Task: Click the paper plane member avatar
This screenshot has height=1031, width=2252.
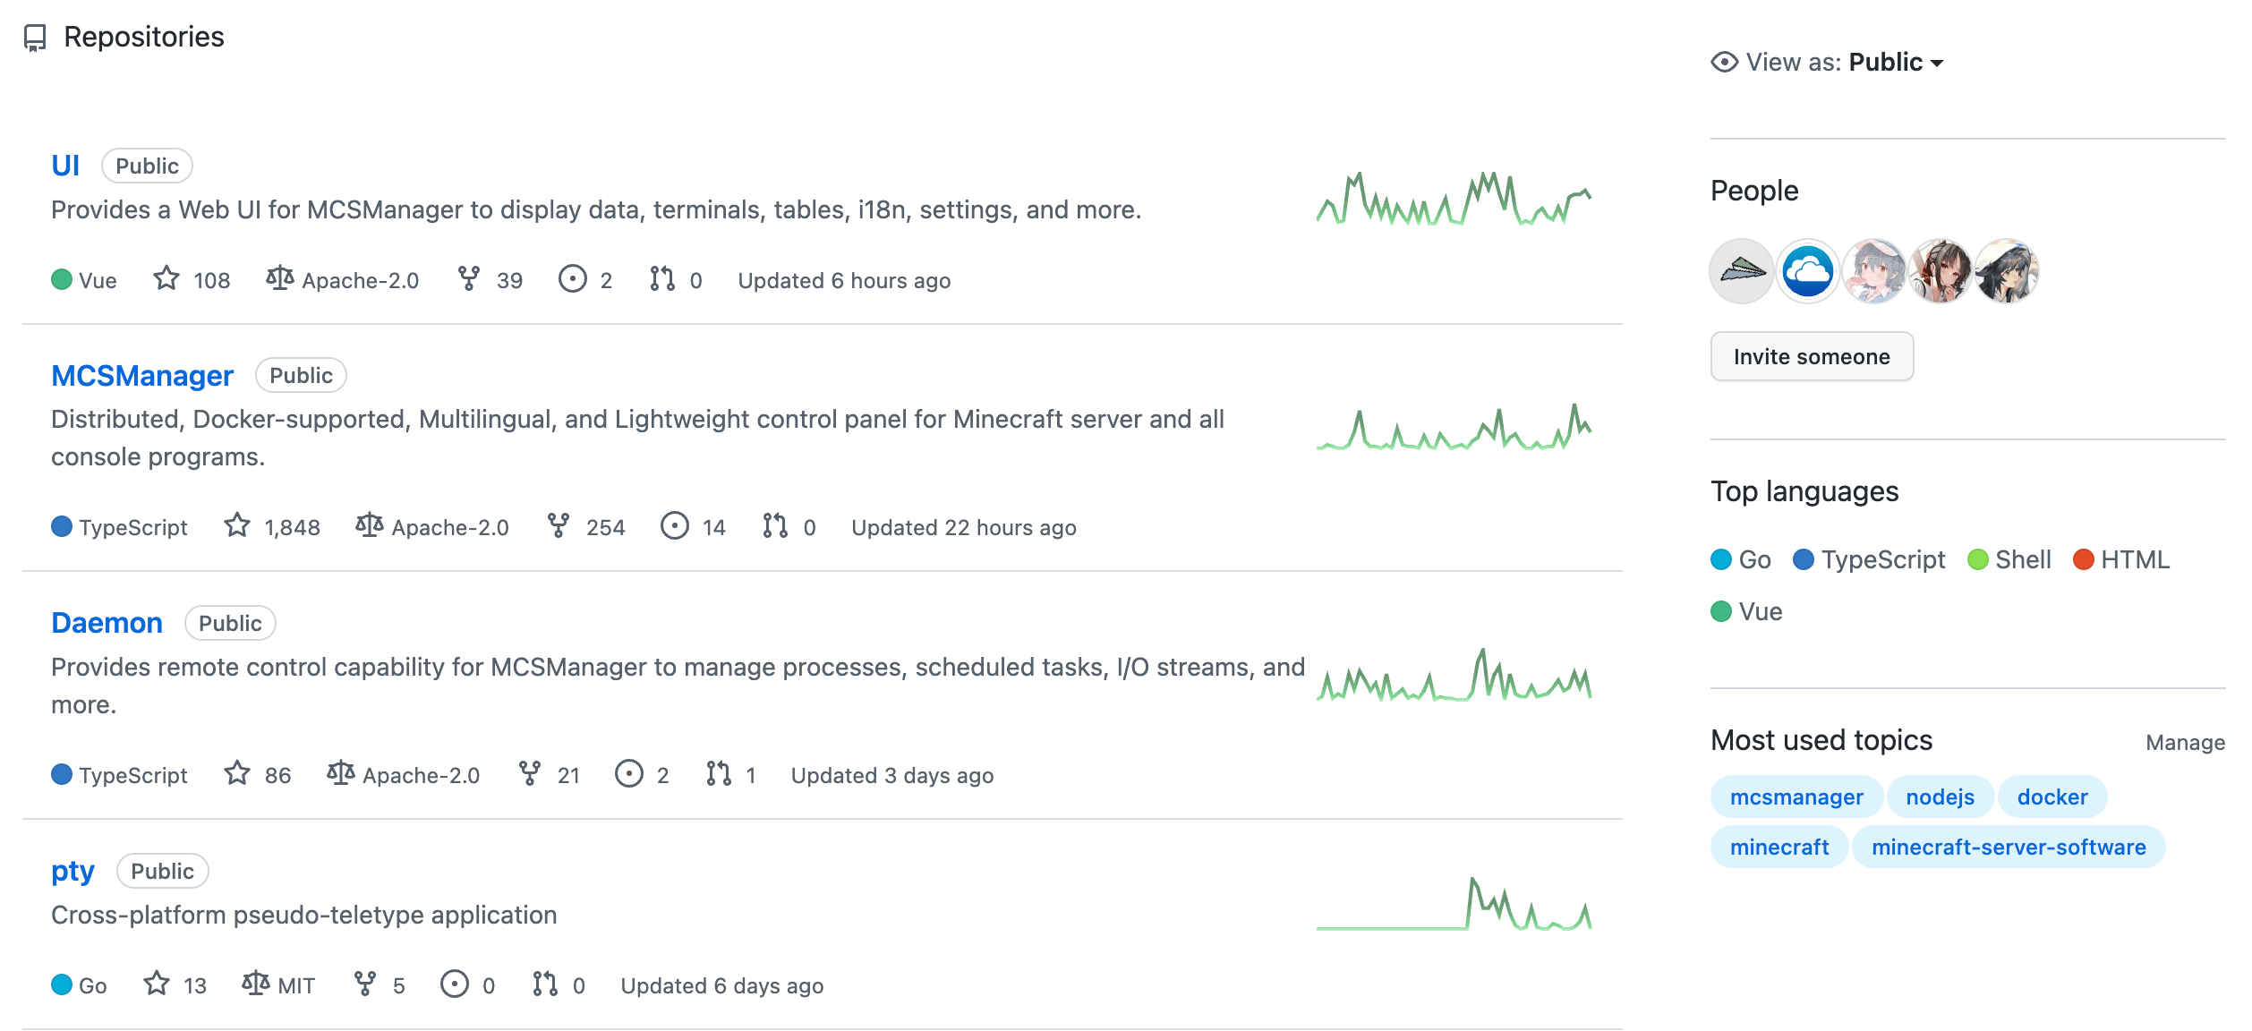Action: click(1742, 271)
